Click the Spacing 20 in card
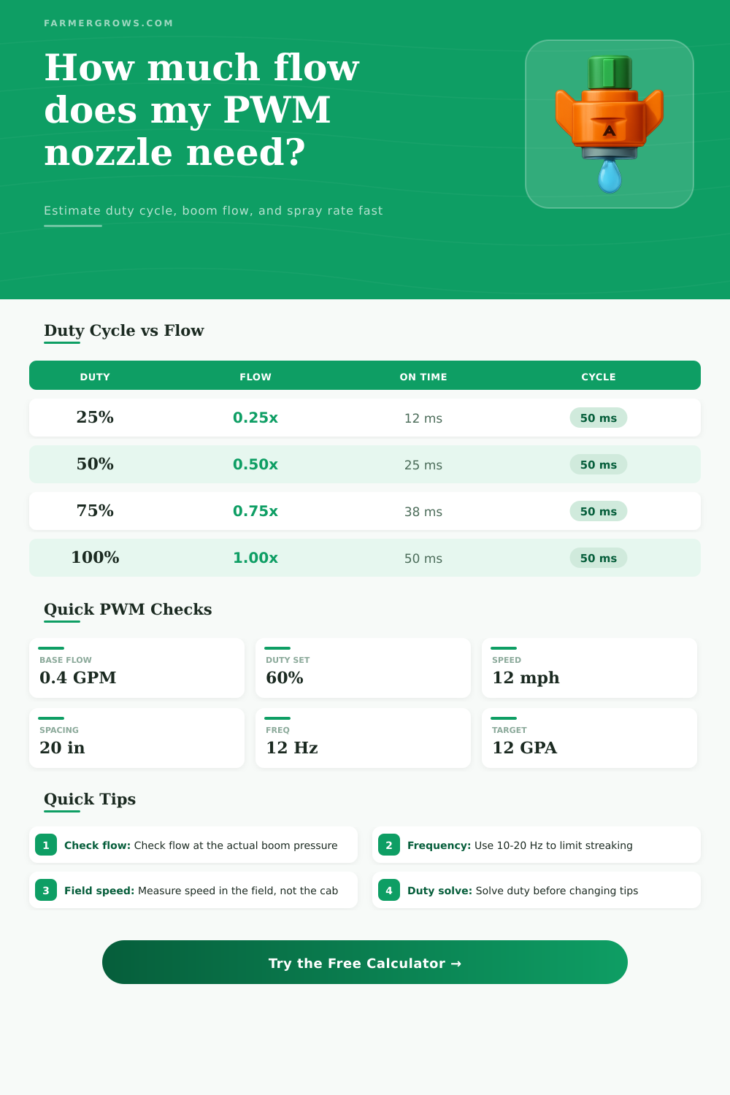The image size is (730, 1095). (x=137, y=738)
